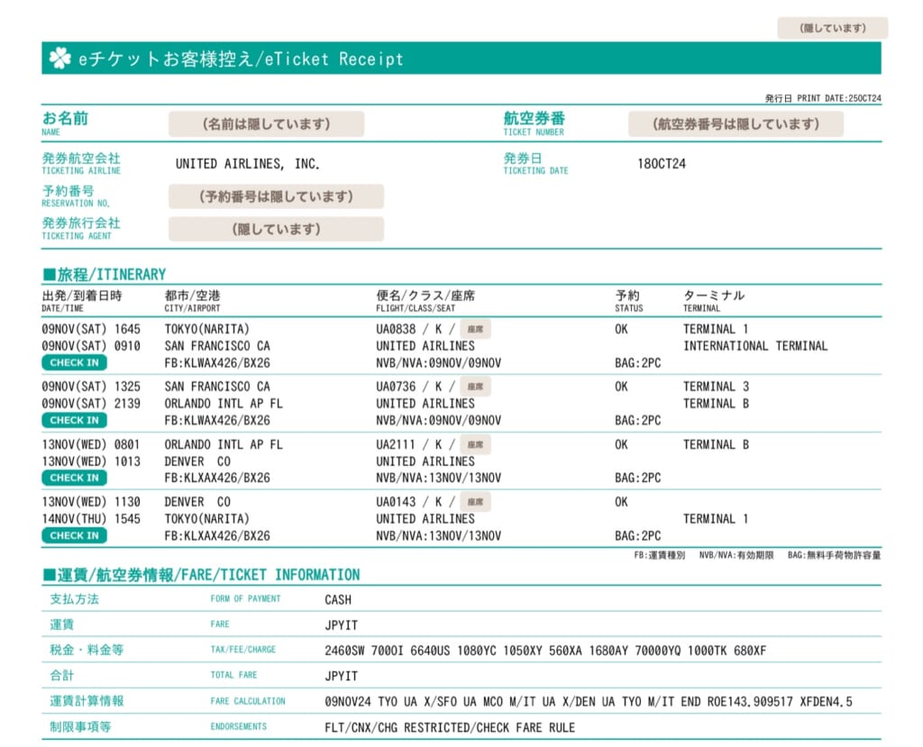923x747 pixels.
Task: Select the form of payment 'CASH'
Action: point(338,600)
